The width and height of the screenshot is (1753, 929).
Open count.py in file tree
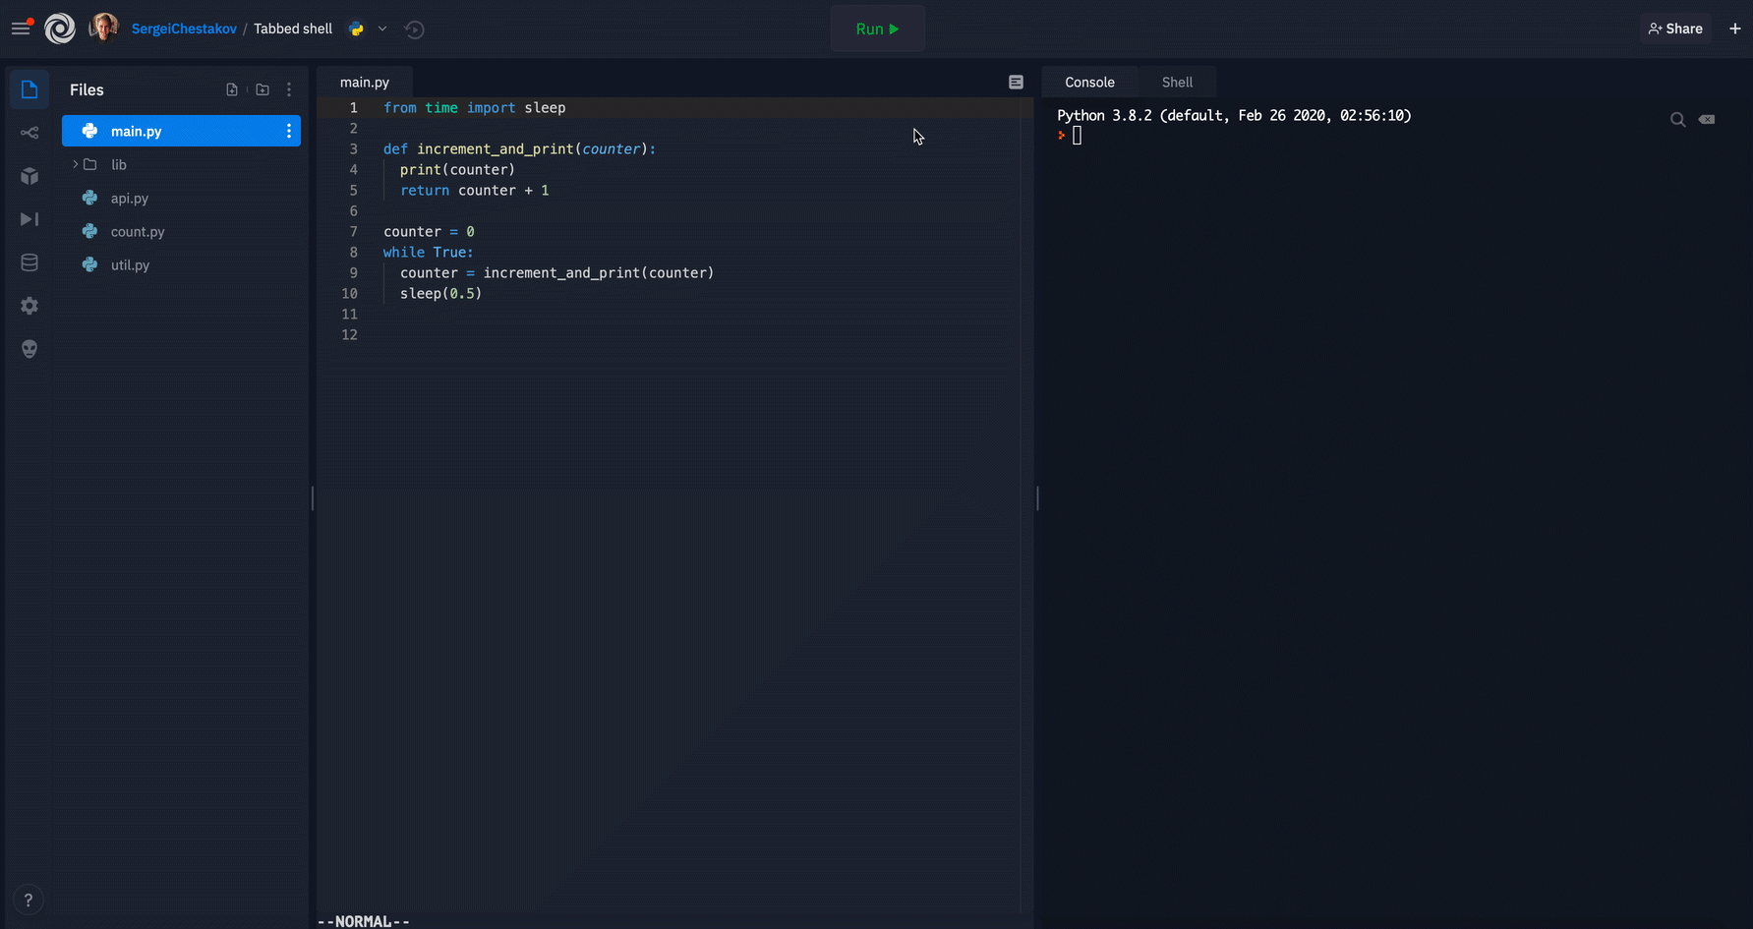[138, 232]
